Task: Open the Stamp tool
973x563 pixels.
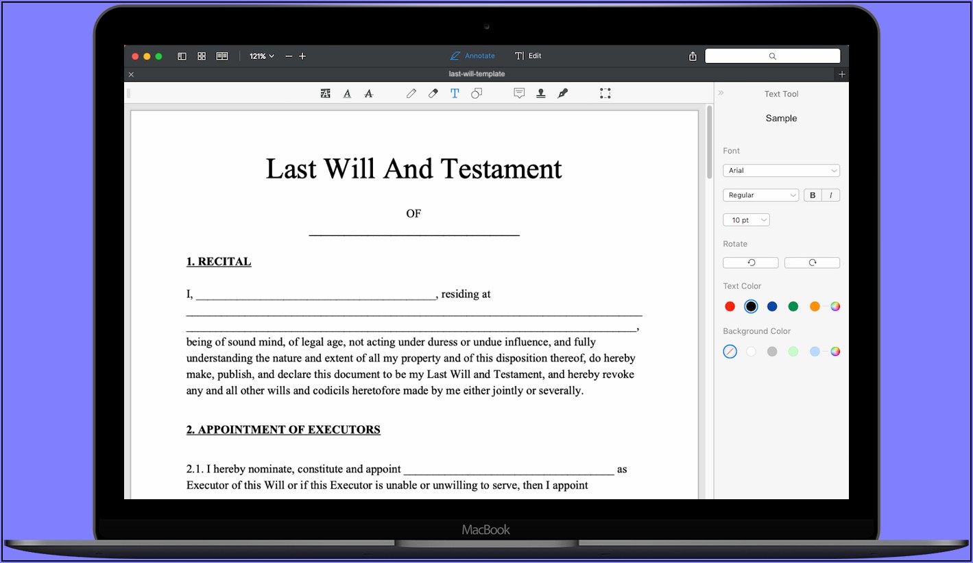Action: coord(541,94)
